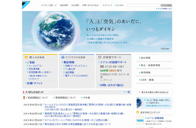This screenshot has height=128, width=196.
Task: Open the 会社情報 top menu
Action: [75, 5]
